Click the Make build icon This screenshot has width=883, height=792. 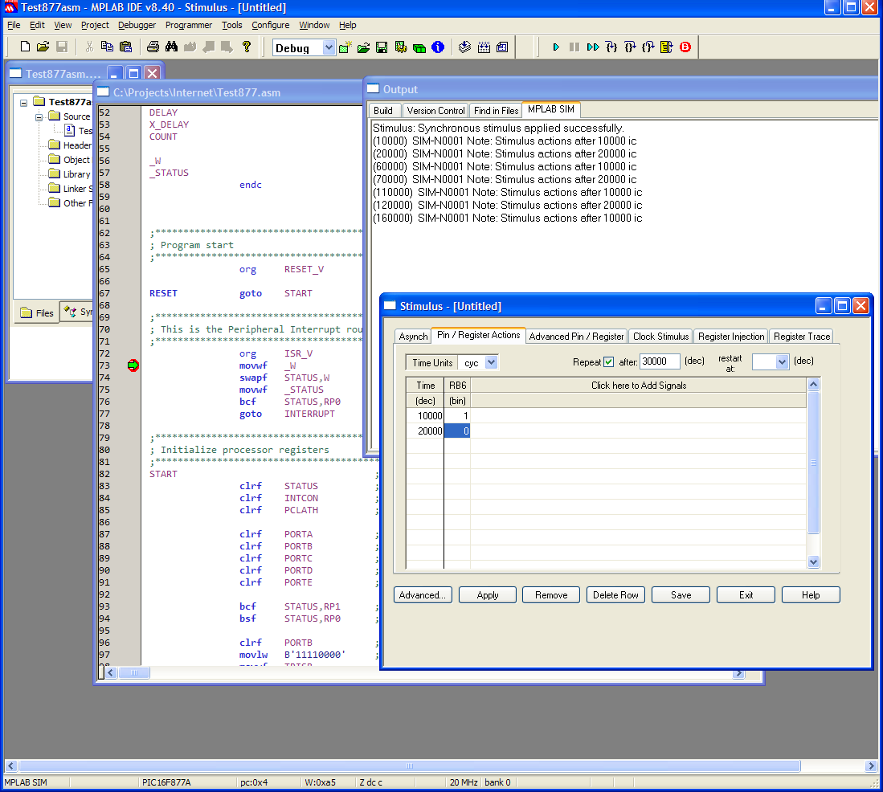pos(464,47)
